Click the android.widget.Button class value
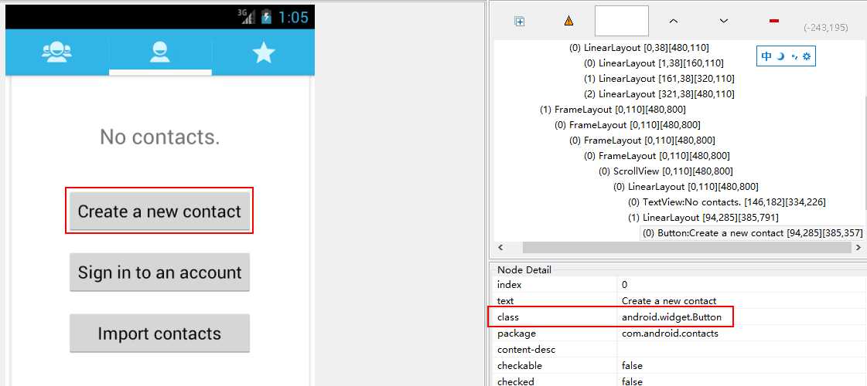 671,317
